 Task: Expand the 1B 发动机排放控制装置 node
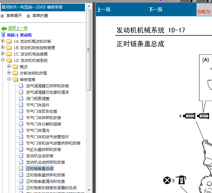click(2, 47)
